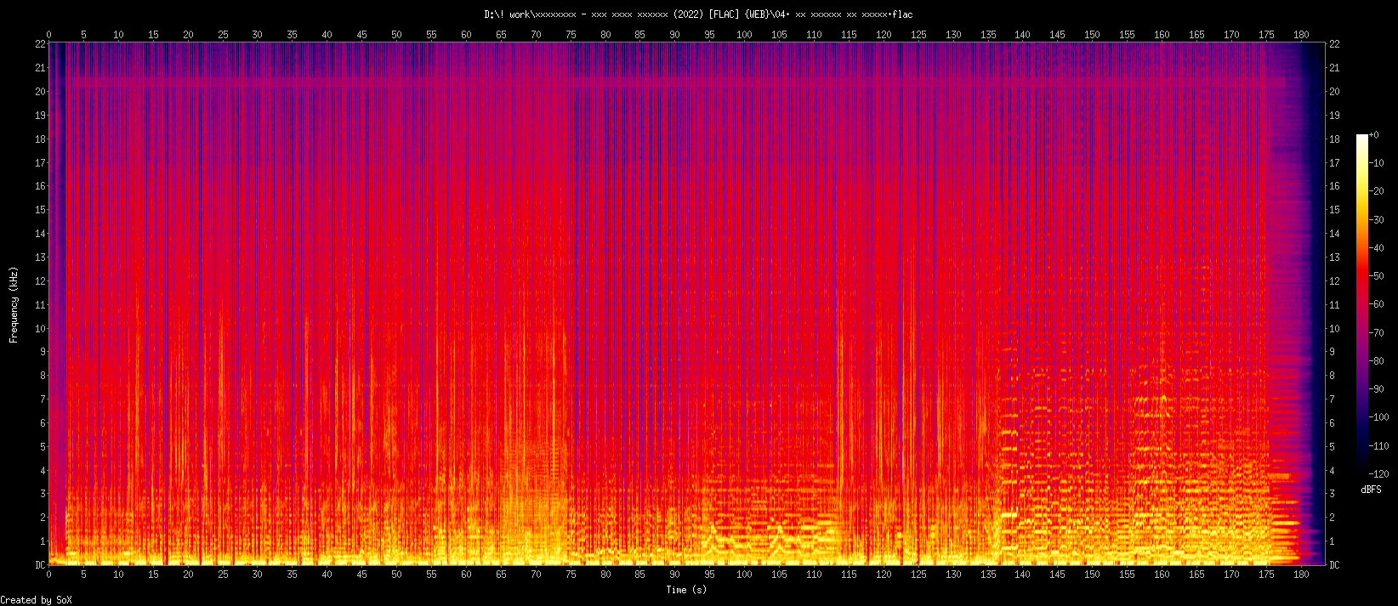The width and height of the screenshot is (1398, 606).
Task: Click the 22 label on left frequency axis
Action: [x=40, y=44]
